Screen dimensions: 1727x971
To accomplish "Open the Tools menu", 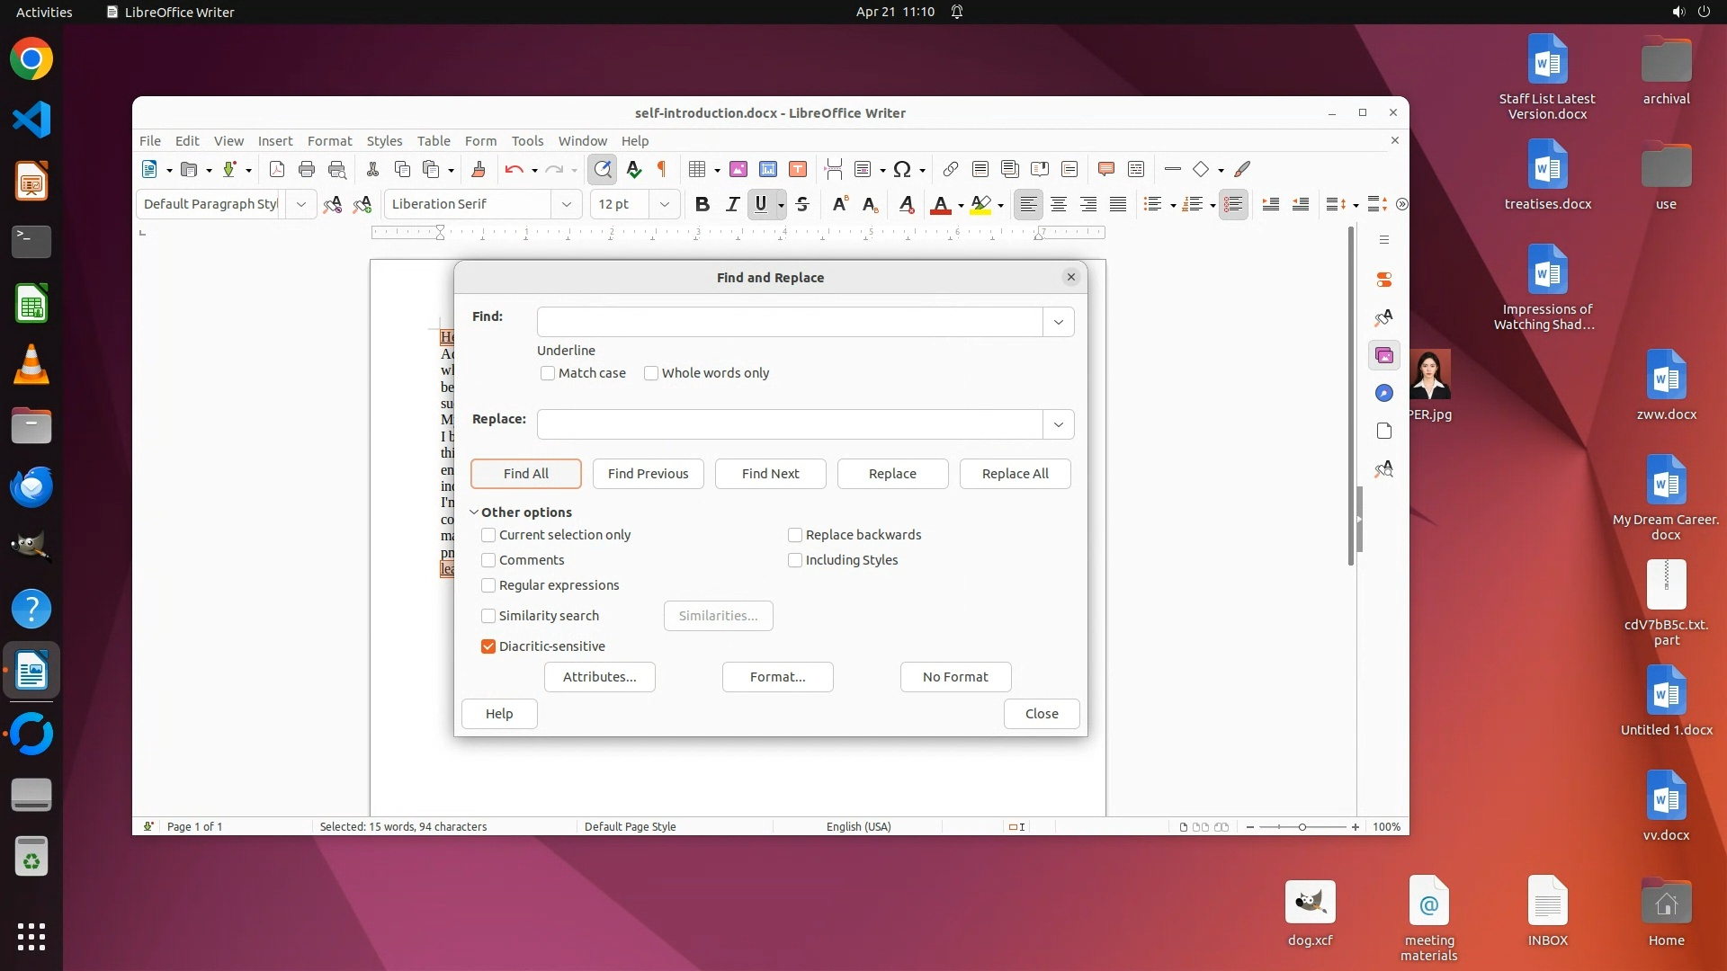I will 527,141.
